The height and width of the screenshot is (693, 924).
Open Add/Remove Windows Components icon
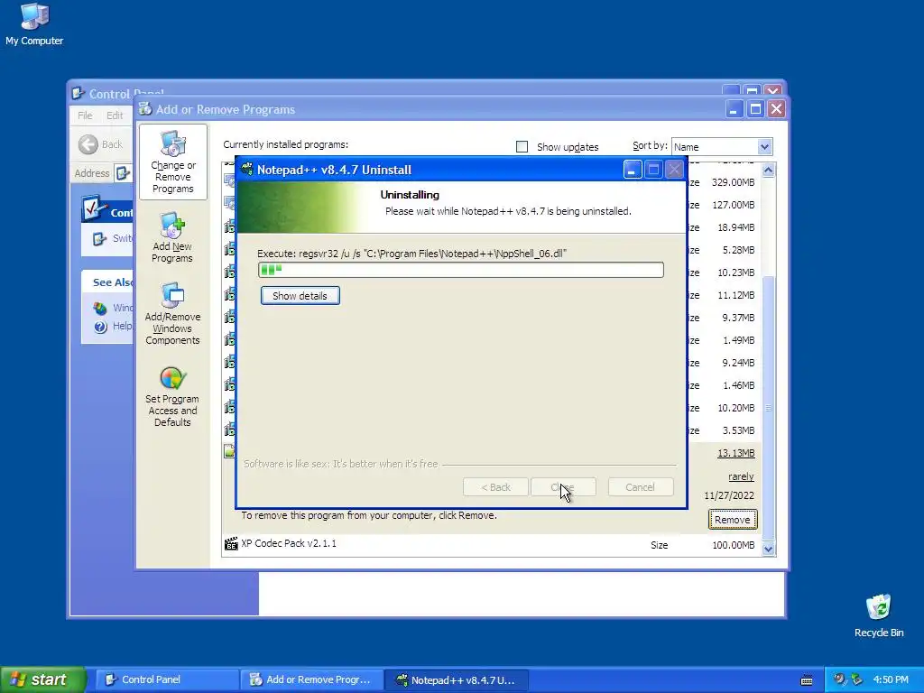172,314
